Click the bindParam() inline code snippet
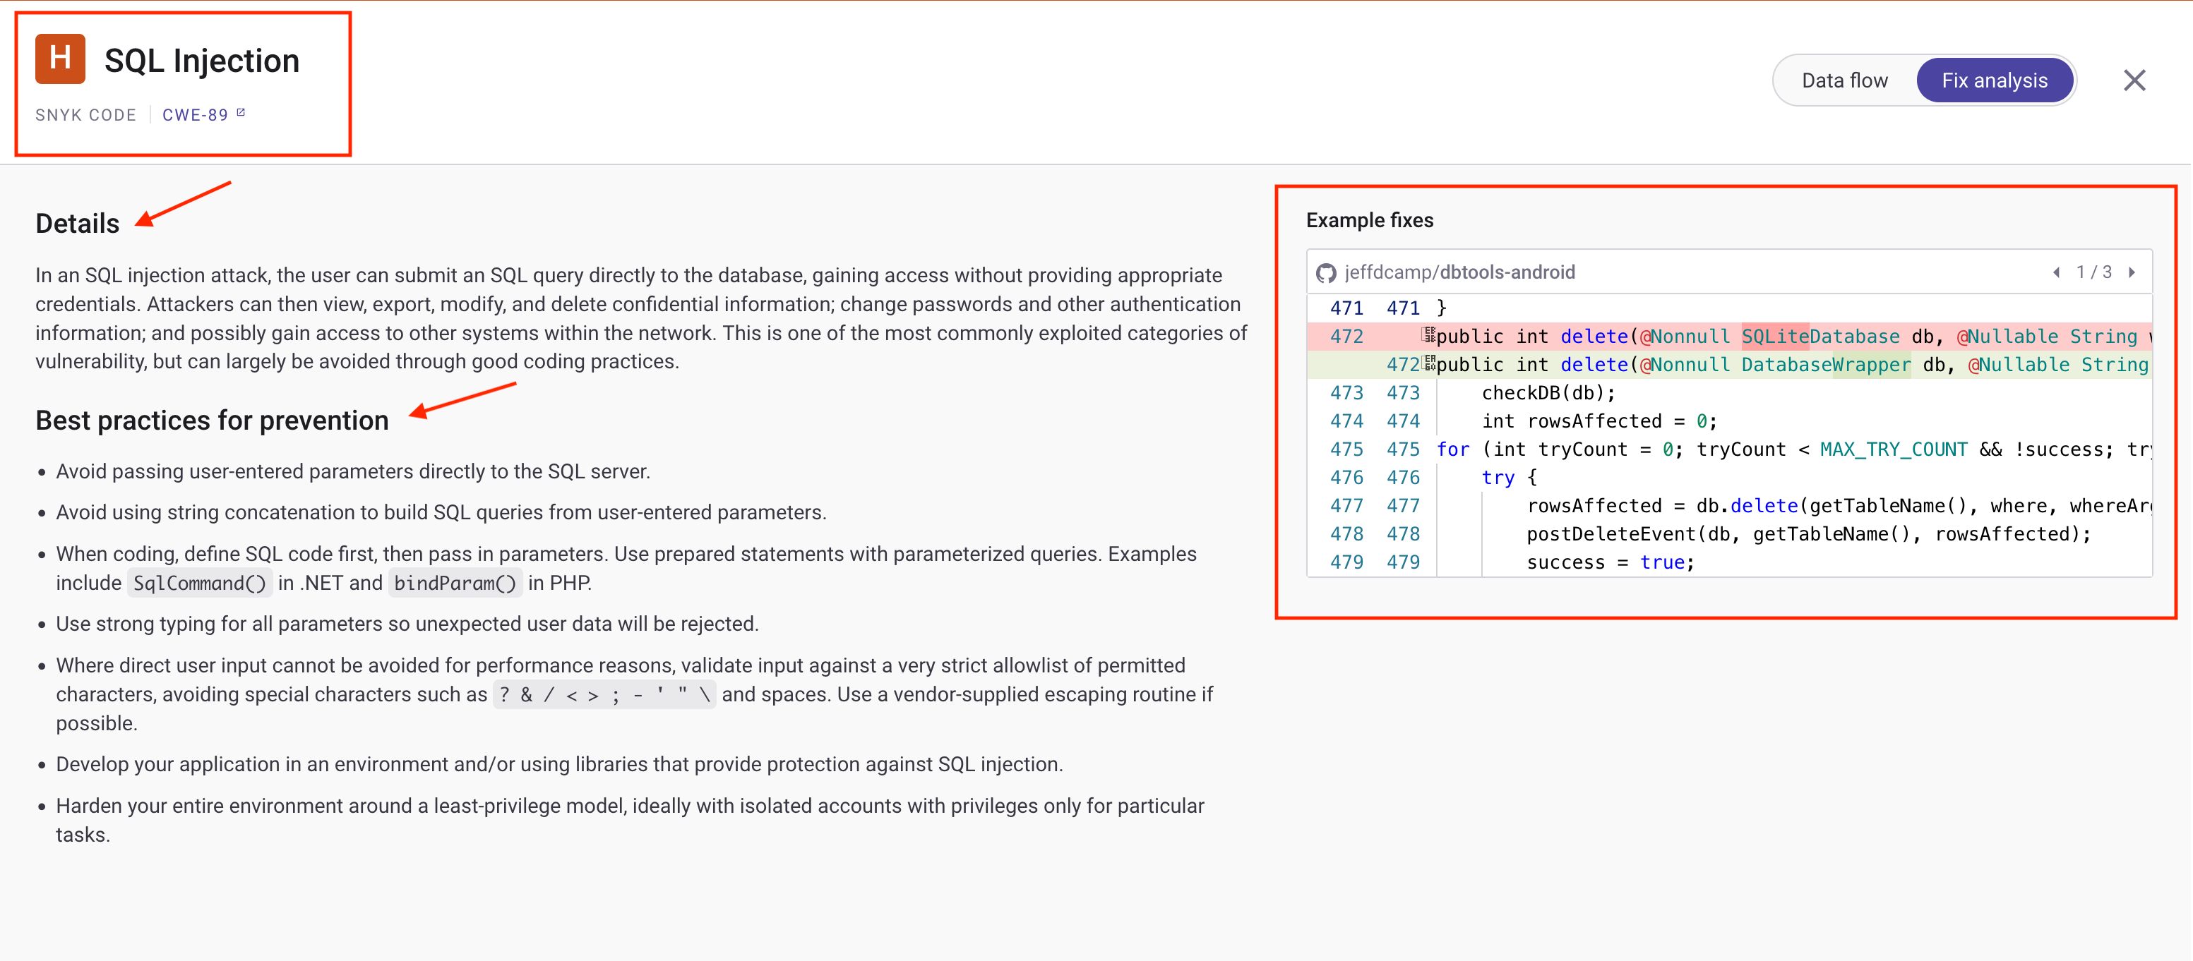 tap(455, 584)
